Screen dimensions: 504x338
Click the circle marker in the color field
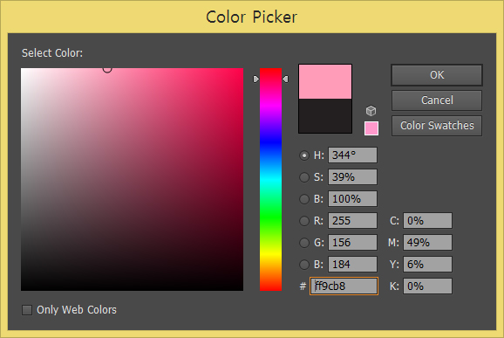[107, 69]
